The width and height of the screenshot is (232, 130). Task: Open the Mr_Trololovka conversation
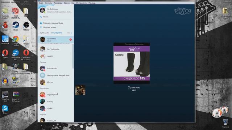tap(55, 49)
